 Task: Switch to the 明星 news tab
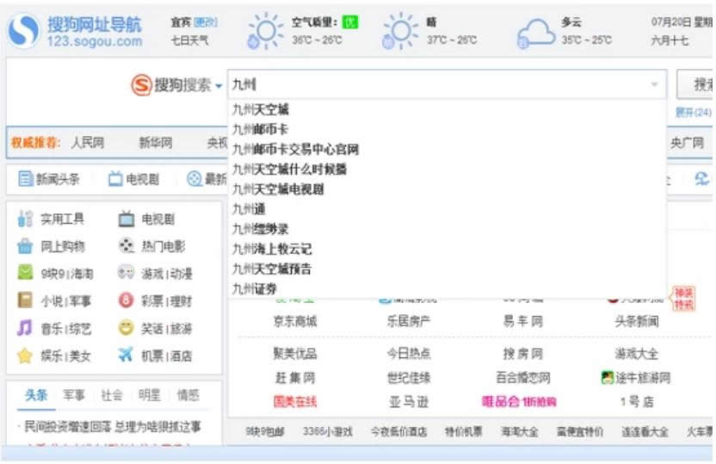(x=150, y=395)
